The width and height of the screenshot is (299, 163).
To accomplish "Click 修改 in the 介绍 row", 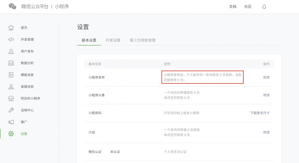I will tap(266, 132).
